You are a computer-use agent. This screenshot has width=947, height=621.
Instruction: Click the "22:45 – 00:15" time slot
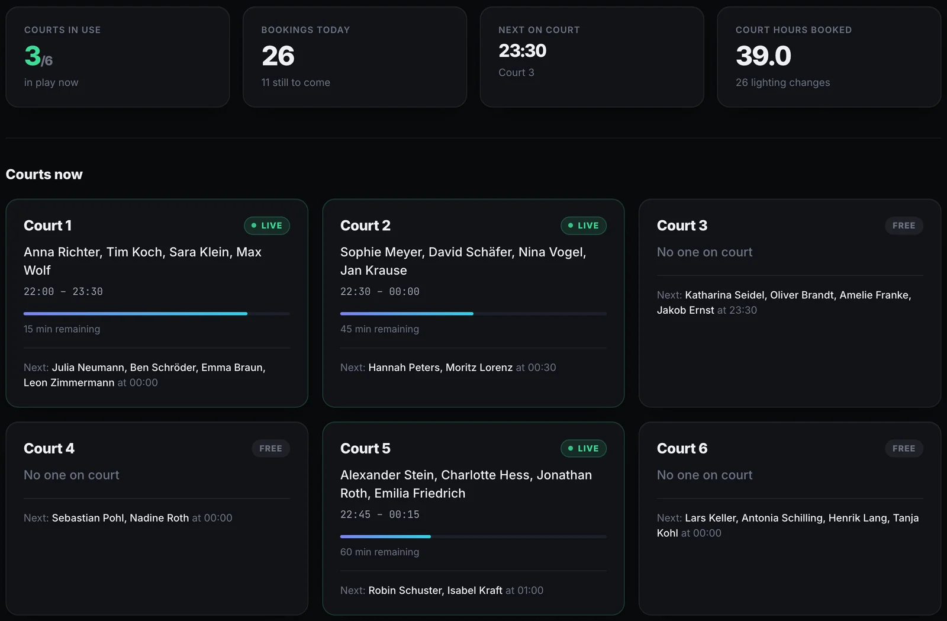click(x=380, y=514)
